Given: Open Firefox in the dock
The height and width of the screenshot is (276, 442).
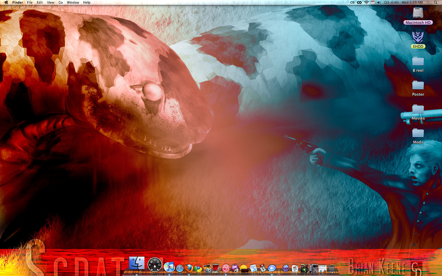Looking at the screenshot, I should pyautogui.click(x=189, y=268).
